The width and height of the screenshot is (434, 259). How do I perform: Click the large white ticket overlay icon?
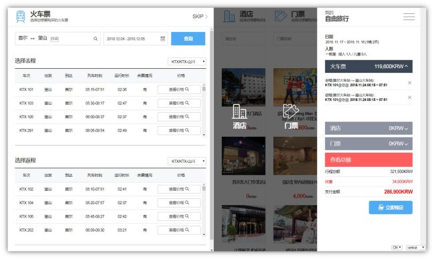coord(291,111)
